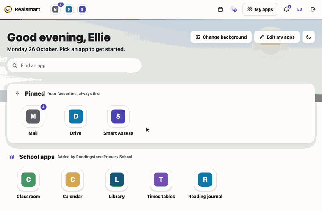Open notifications bell
This screenshot has height=211, width=322.
(286, 9)
